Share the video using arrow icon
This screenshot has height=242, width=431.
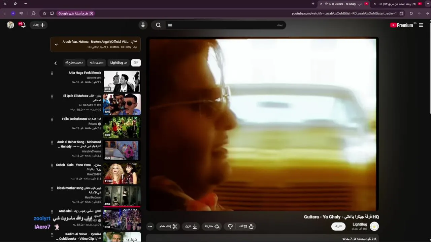coord(212,227)
